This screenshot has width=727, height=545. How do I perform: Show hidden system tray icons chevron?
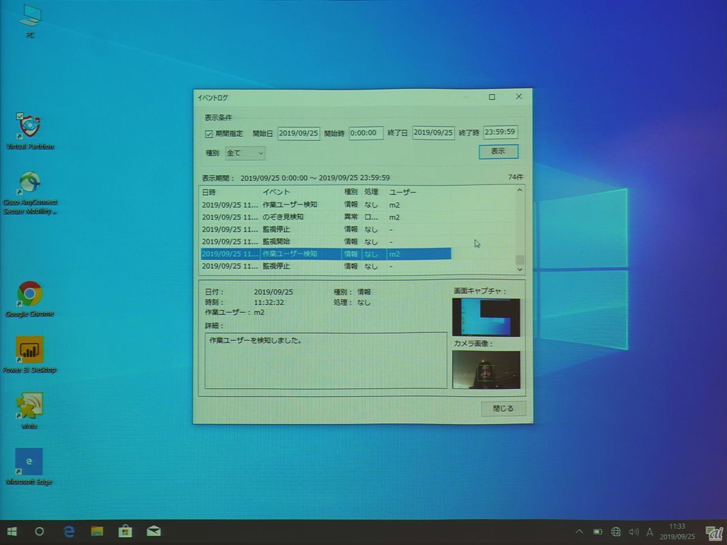pos(579,532)
